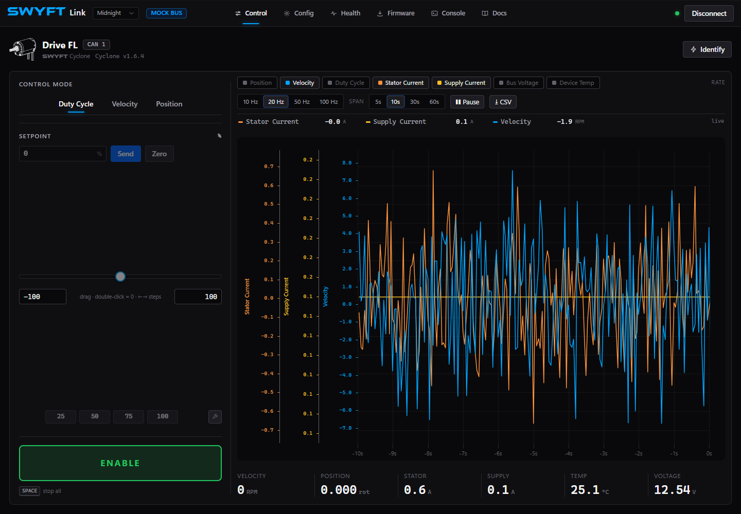
Task: Click the Identify button
Action: tap(707, 49)
